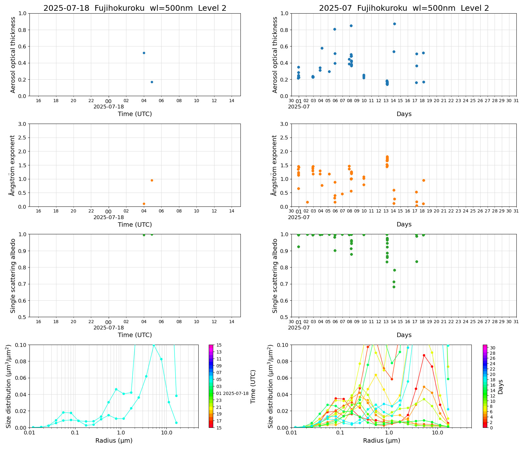The height and width of the screenshot is (449, 524).
Task: Click the monthly albedo point 0.90 on day 06
Action: click(x=335, y=250)
